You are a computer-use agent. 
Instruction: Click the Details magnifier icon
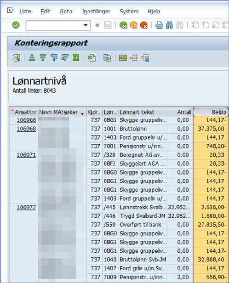(x=17, y=58)
